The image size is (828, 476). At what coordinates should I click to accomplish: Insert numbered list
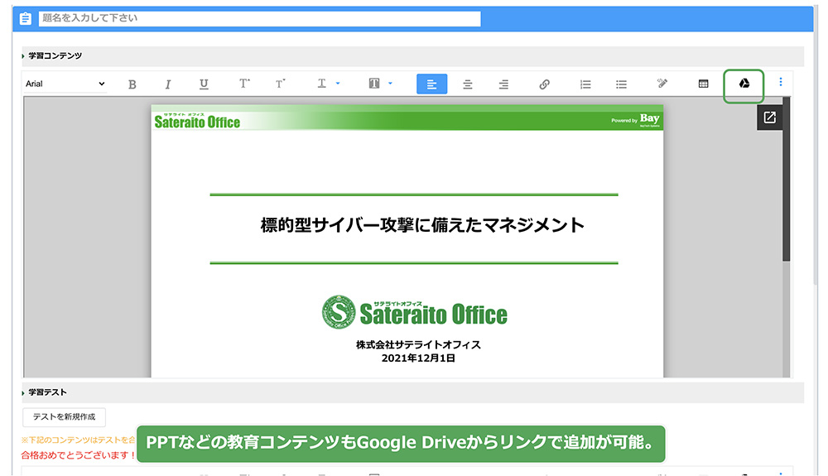(x=585, y=84)
